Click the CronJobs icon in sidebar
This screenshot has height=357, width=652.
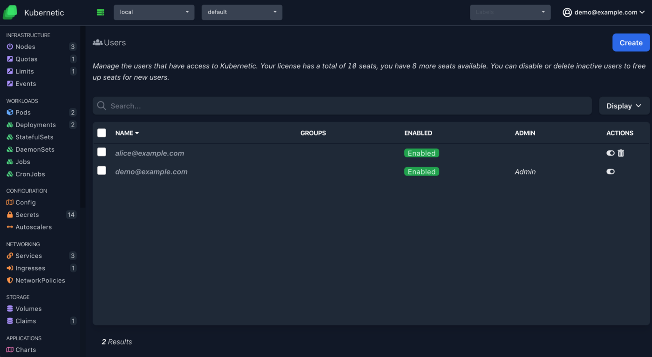(x=10, y=174)
